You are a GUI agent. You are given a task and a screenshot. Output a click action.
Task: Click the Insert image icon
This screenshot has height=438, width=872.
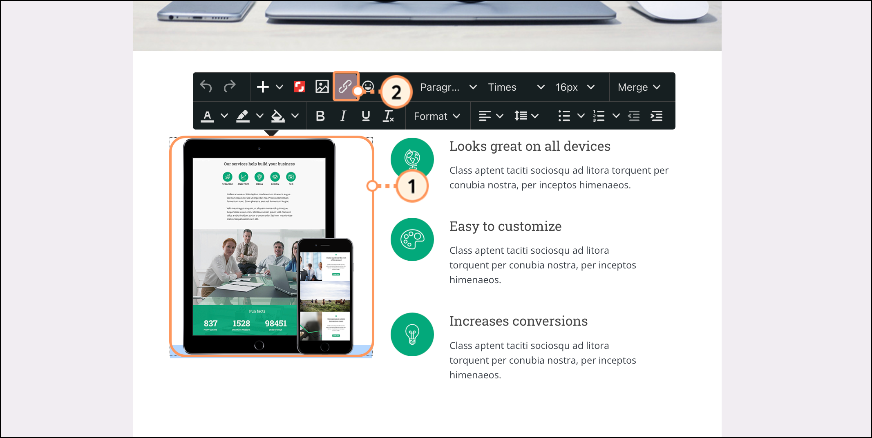pyautogui.click(x=322, y=87)
